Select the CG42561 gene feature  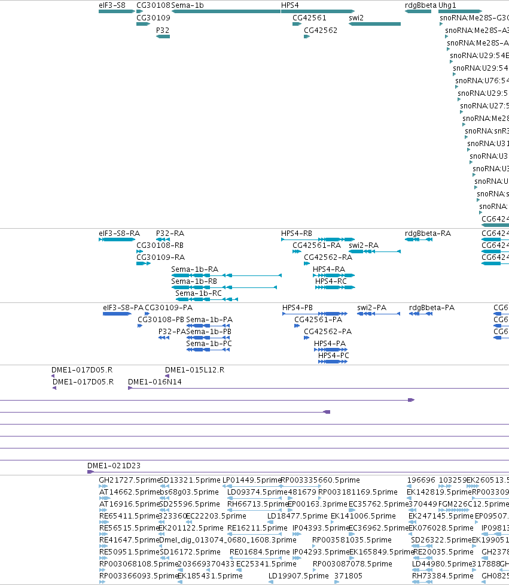pyautogui.click(x=297, y=24)
